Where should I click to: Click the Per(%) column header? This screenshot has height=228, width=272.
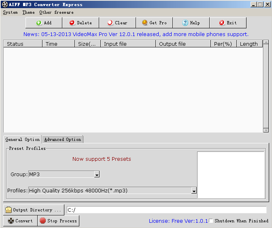(x=224, y=44)
